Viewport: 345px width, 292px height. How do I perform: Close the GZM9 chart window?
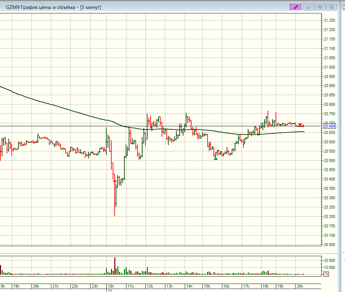pos(331,7)
